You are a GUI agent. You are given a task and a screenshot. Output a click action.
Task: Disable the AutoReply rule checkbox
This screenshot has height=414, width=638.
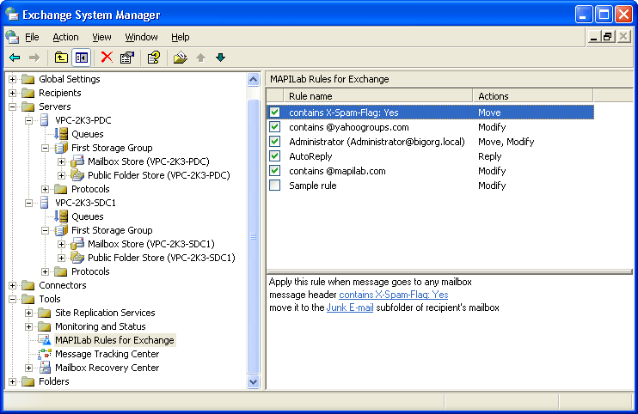click(275, 156)
